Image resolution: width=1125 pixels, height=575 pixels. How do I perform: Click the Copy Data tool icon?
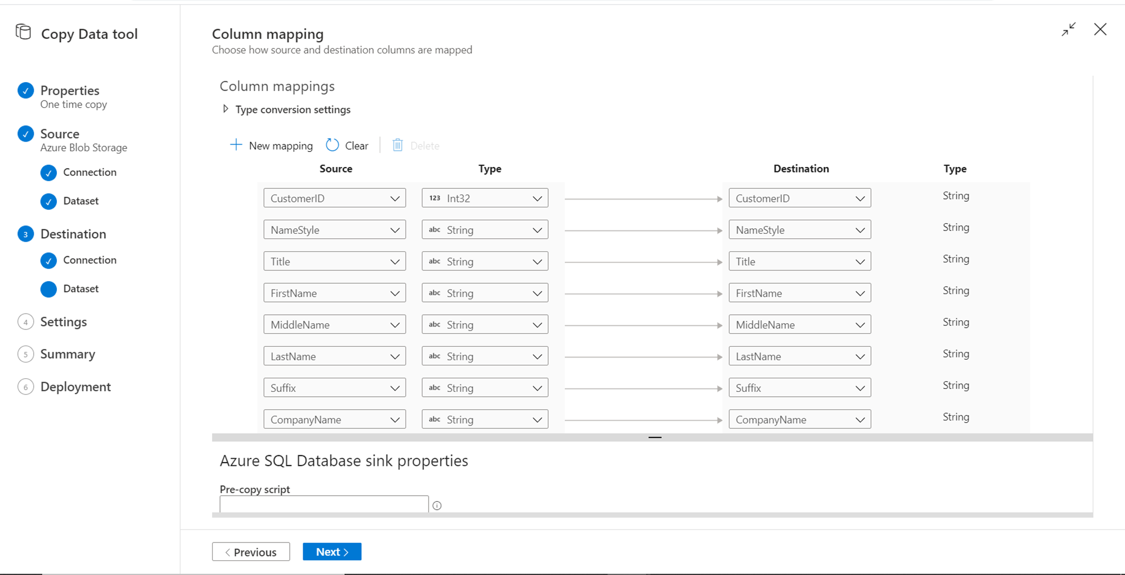[24, 32]
